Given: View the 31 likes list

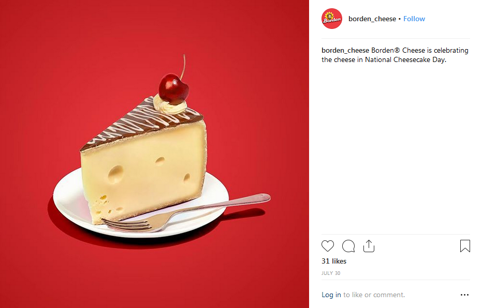Looking at the screenshot, I should 334,261.
